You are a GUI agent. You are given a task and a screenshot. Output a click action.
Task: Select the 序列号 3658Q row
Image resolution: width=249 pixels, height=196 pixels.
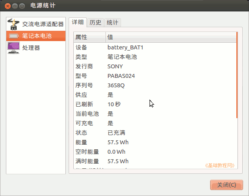(x=155, y=85)
